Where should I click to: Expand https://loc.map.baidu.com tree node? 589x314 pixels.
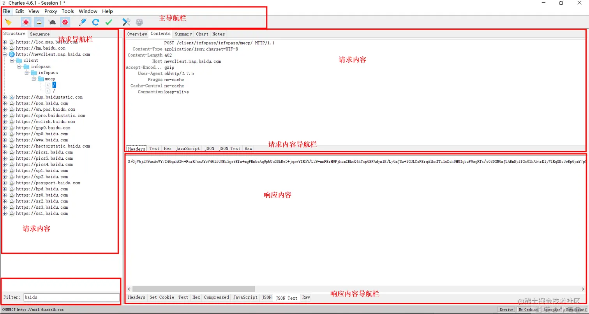point(5,42)
